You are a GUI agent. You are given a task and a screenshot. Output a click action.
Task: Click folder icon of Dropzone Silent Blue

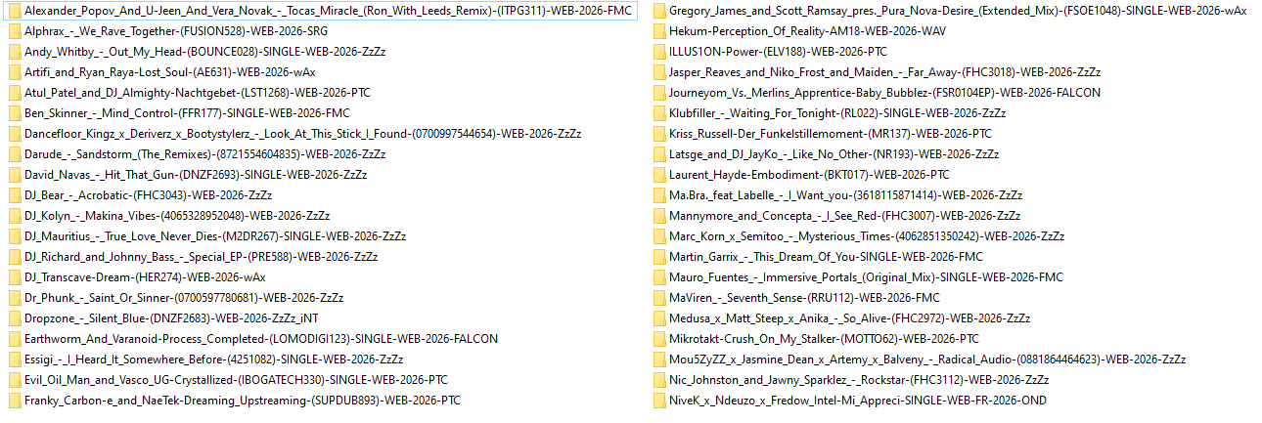tap(14, 318)
